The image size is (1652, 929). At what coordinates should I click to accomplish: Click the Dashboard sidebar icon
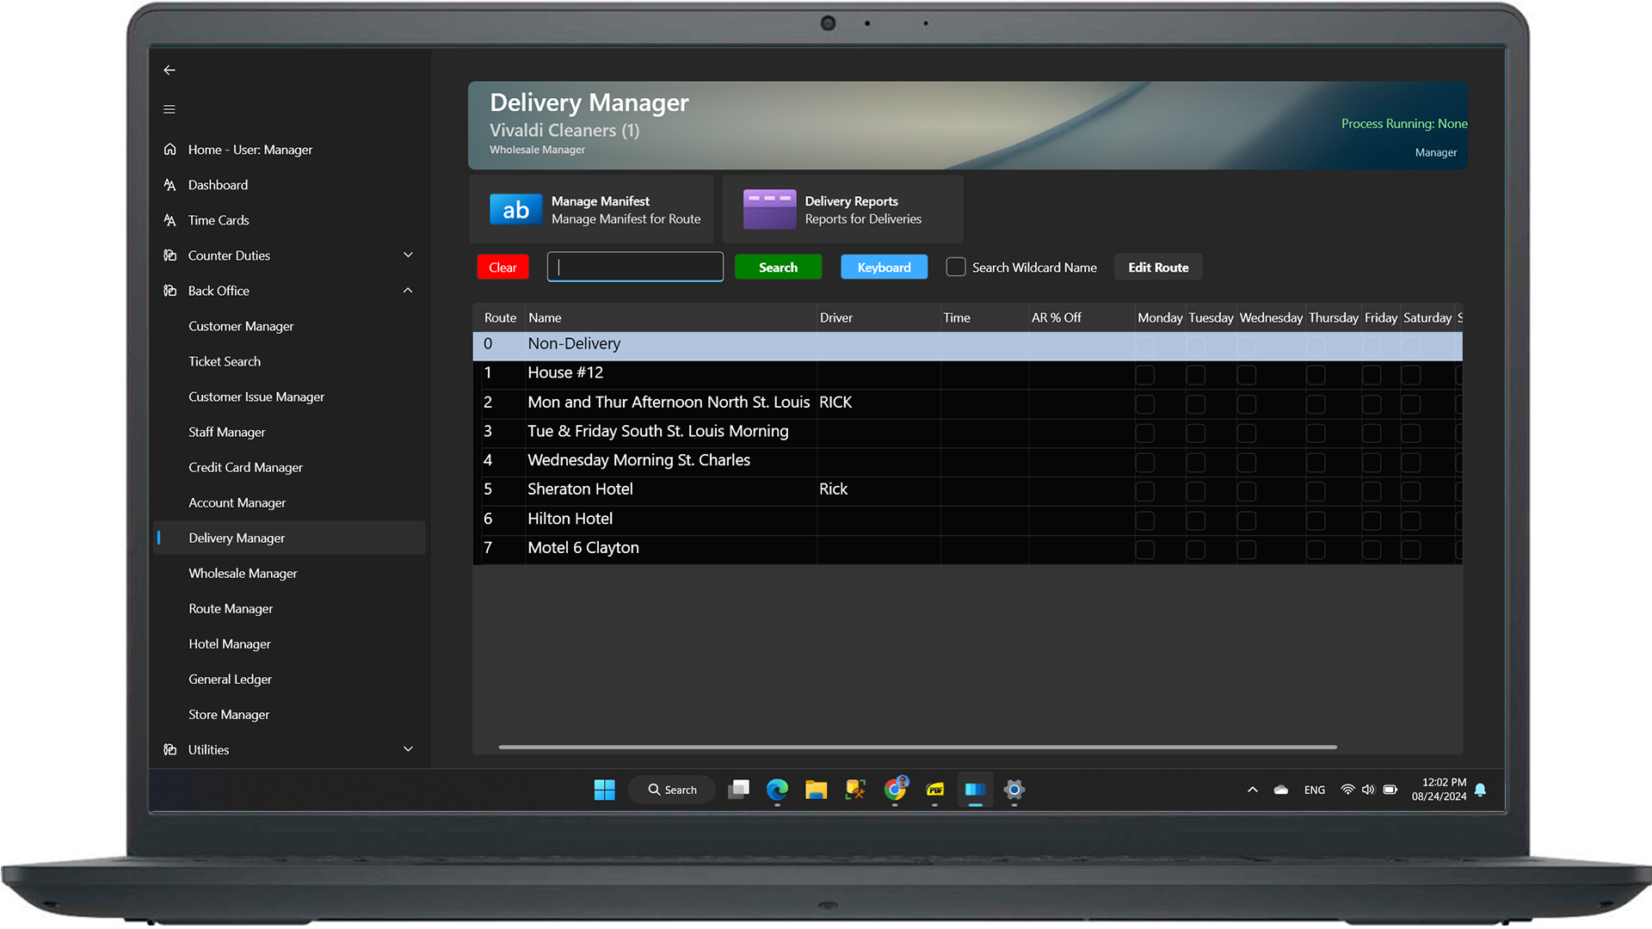point(170,184)
